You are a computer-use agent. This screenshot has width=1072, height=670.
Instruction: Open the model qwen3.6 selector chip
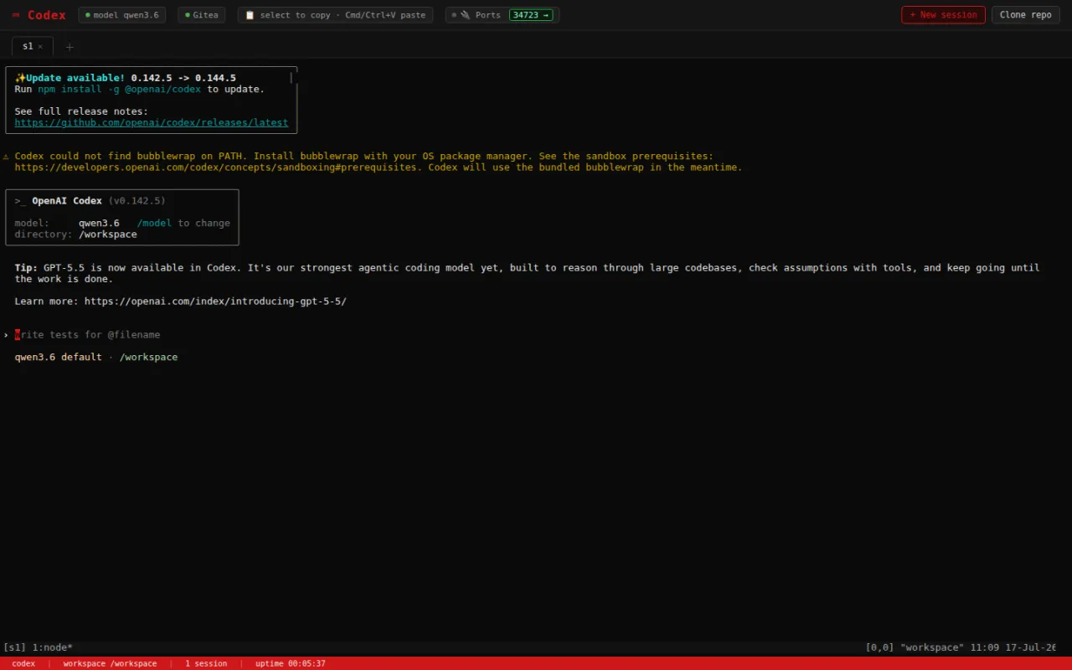click(x=122, y=15)
